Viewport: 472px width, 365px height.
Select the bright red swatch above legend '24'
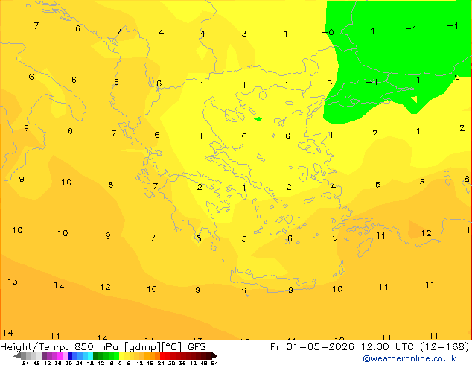162,355
